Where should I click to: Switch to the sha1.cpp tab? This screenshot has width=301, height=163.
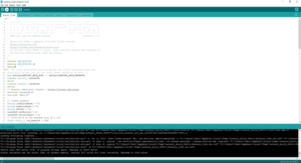click(x=48, y=15)
